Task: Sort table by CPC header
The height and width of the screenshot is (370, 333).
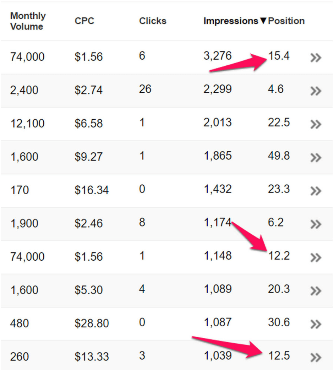Action: (x=84, y=21)
